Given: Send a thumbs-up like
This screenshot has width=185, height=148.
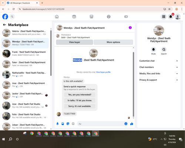Looking at the screenshot, I should (x=132, y=124).
